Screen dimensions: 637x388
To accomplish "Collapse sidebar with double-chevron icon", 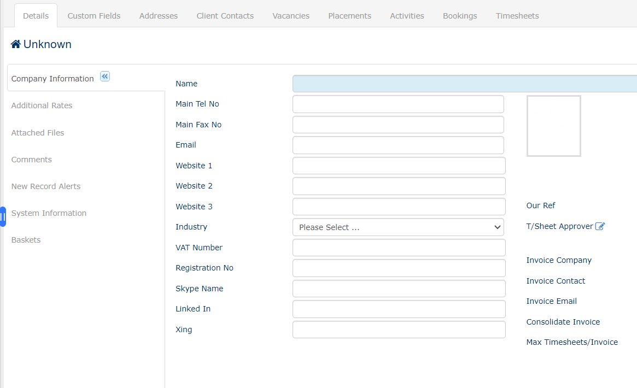I will [105, 77].
